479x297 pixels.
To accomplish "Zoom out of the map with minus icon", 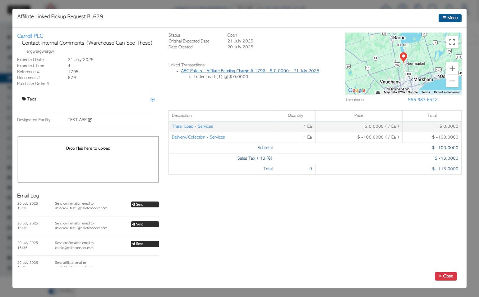I will pyautogui.click(x=452, y=81).
